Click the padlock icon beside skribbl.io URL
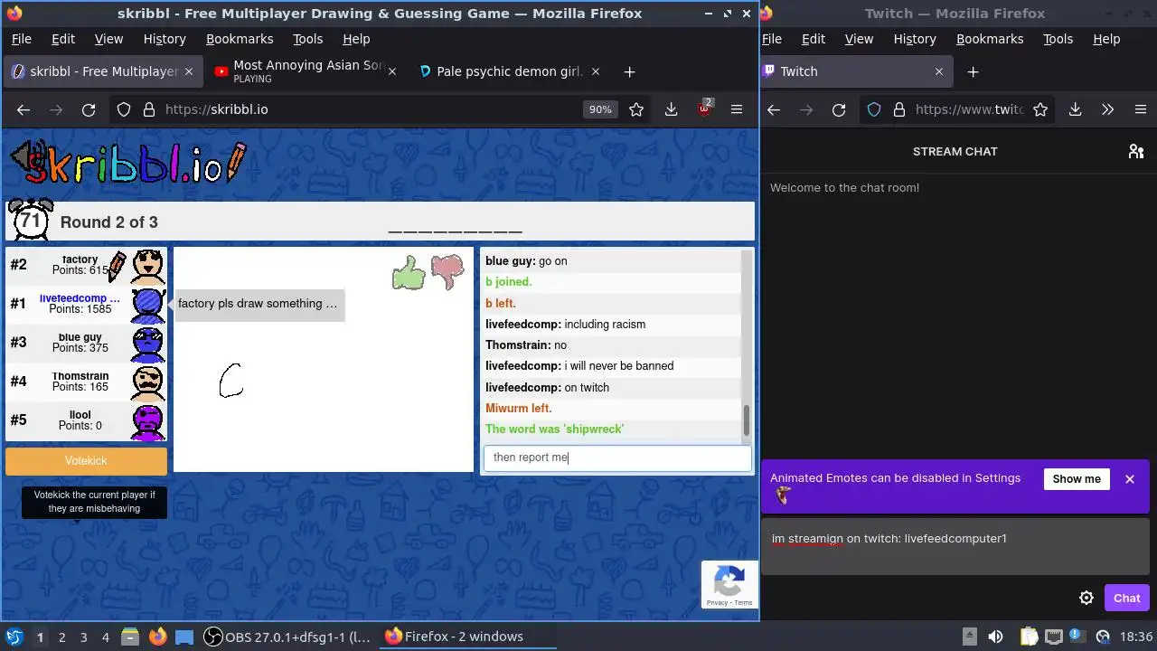Viewport: 1157px width, 651px height. coord(149,109)
